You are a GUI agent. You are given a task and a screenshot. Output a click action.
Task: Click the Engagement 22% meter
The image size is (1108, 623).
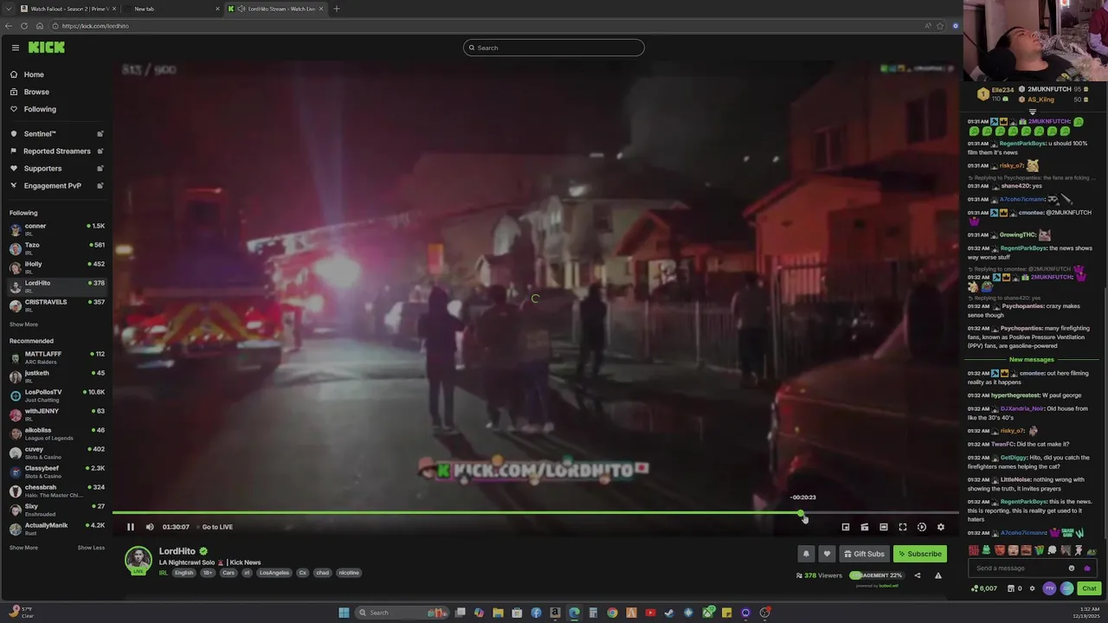(876, 575)
